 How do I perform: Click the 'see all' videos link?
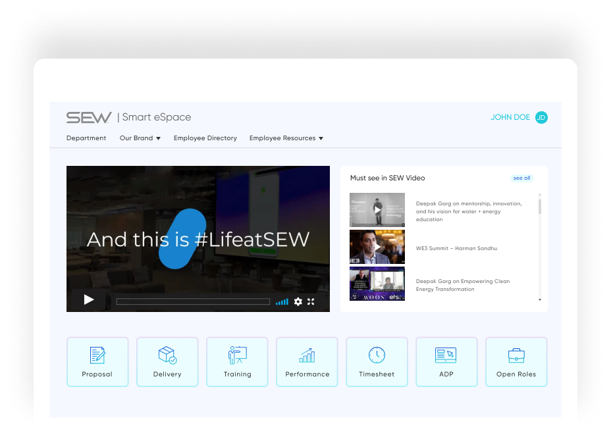[521, 178]
